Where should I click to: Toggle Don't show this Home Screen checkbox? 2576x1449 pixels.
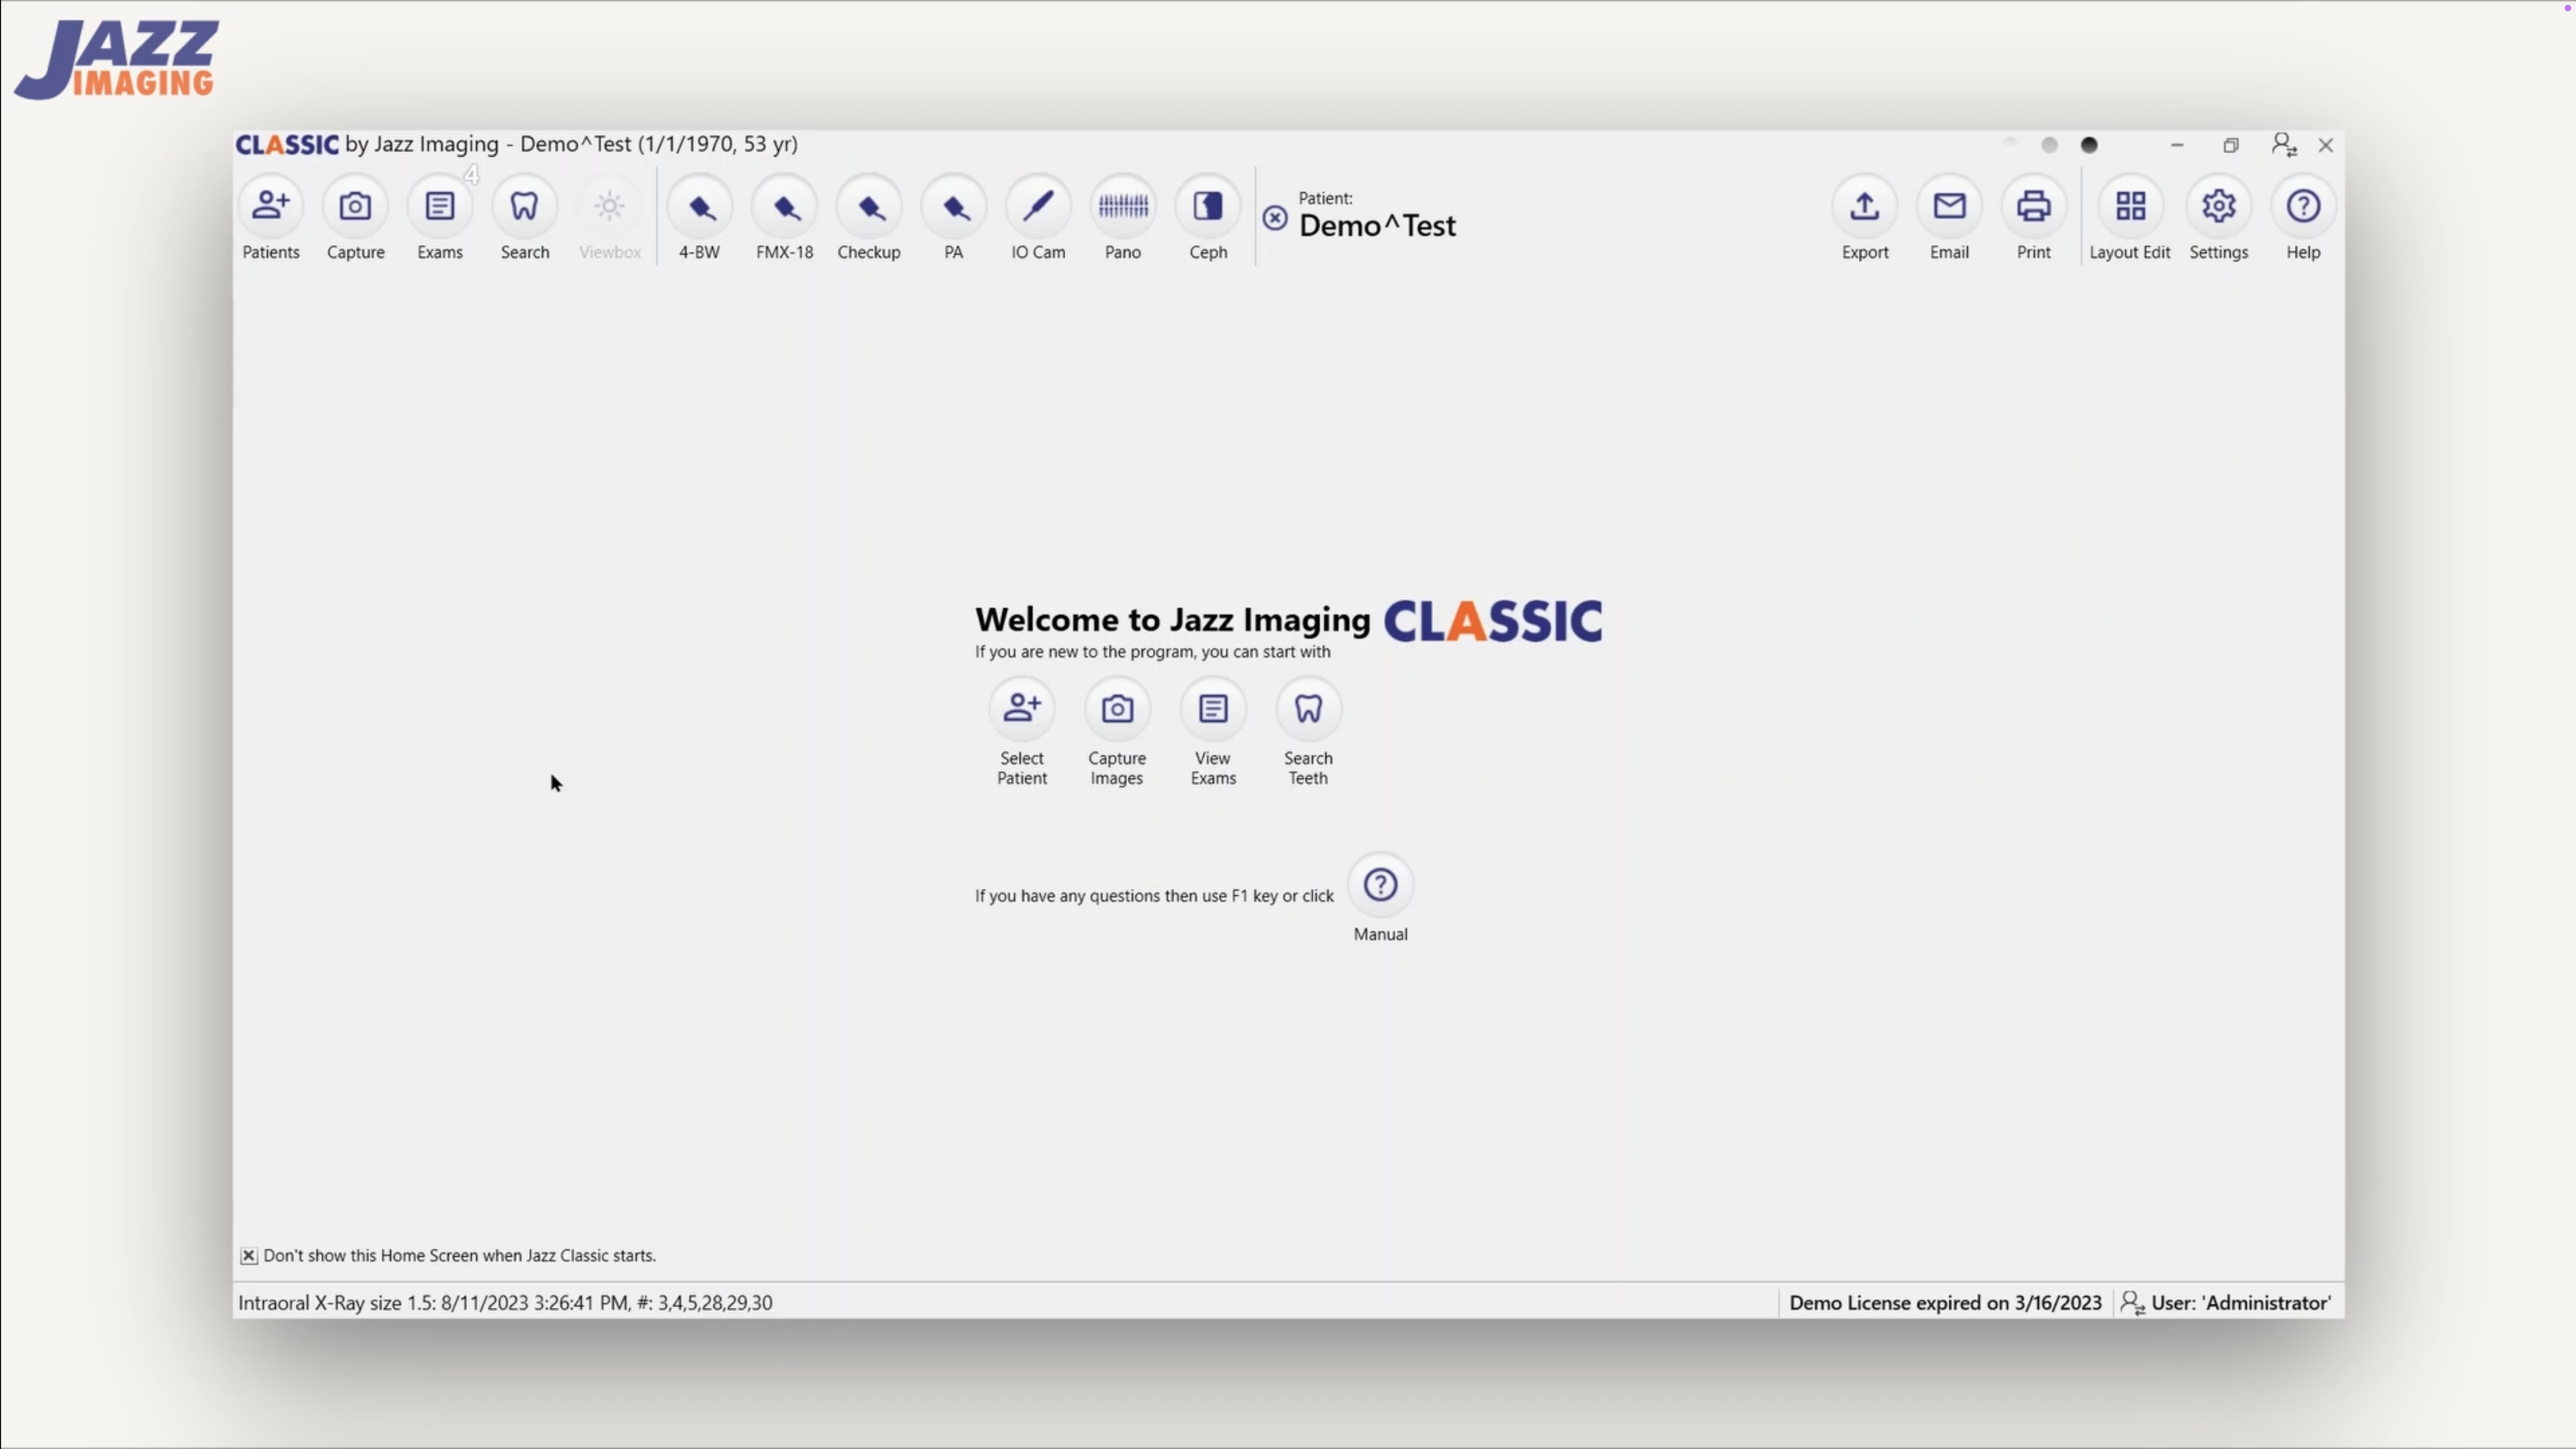click(249, 1256)
